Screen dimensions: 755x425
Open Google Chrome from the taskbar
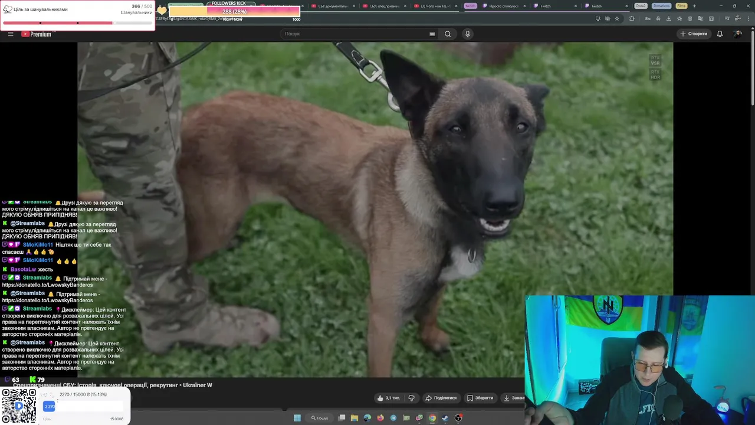432,418
